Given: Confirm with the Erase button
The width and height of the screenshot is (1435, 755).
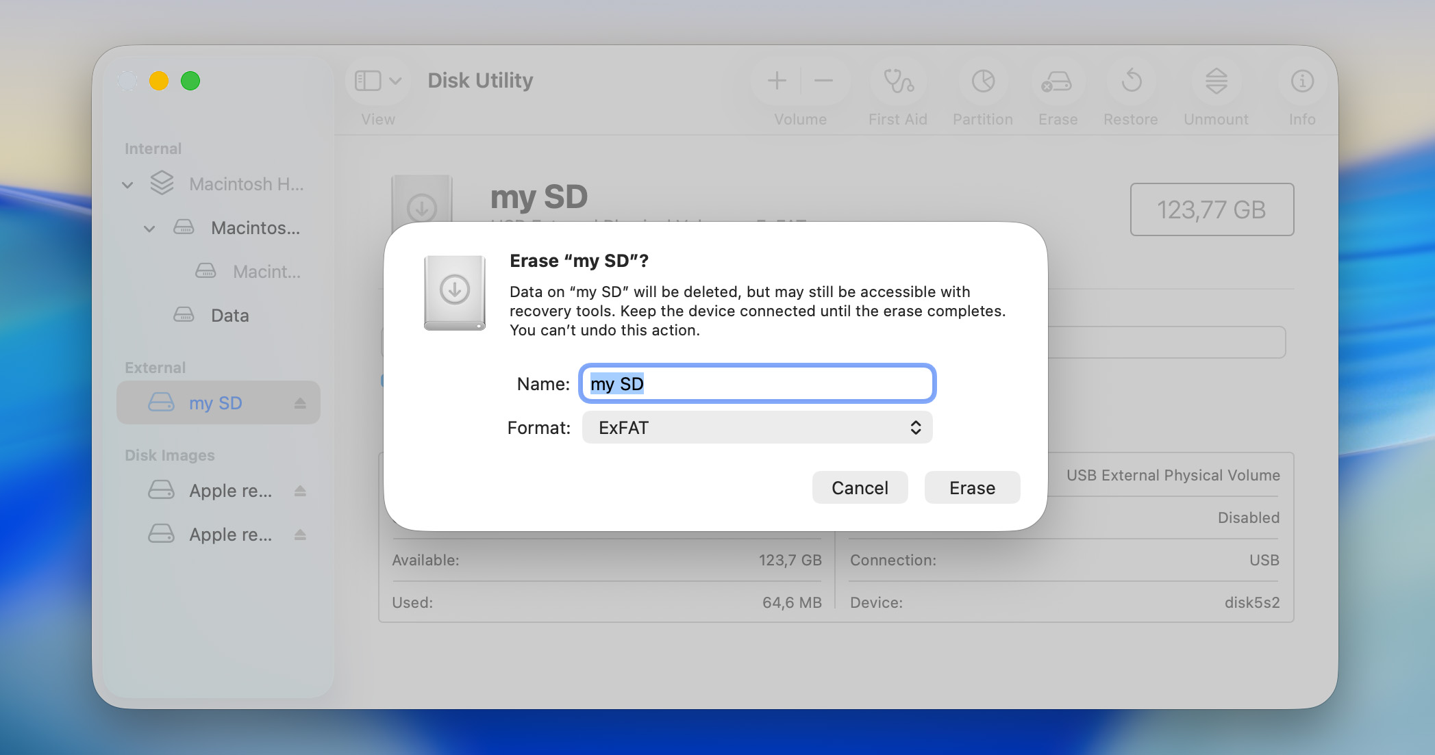Looking at the screenshot, I should pyautogui.click(x=972, y=487).
